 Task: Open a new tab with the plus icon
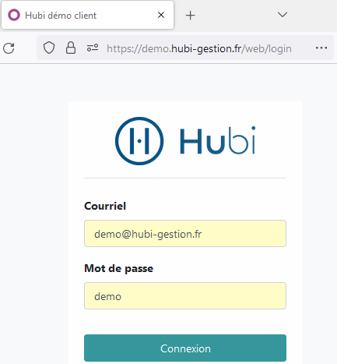pos(190,16)
